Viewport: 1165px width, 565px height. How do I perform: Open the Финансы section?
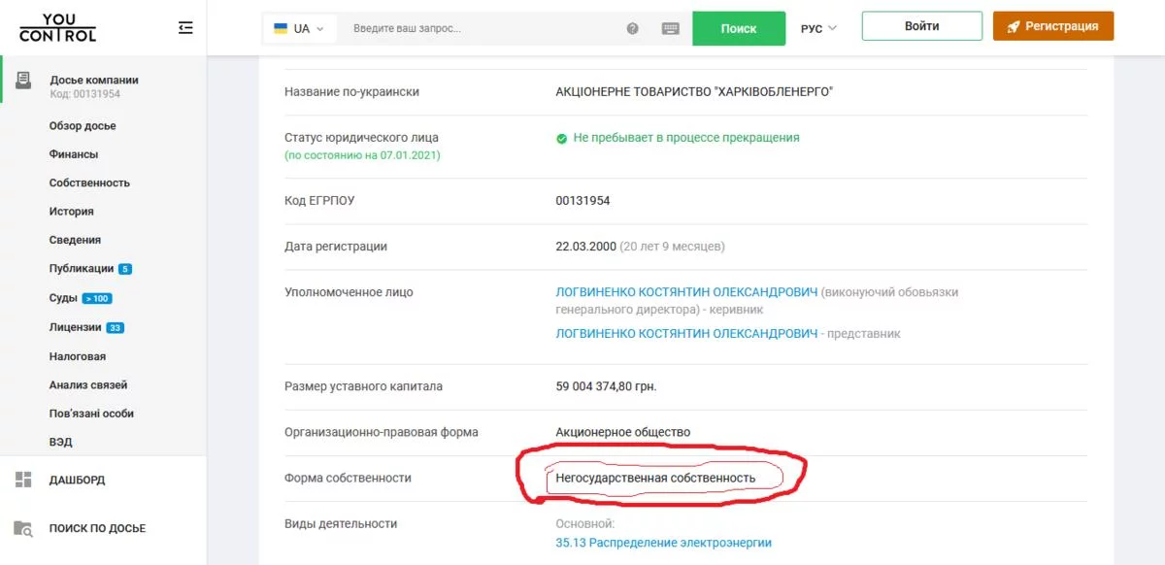74,154
